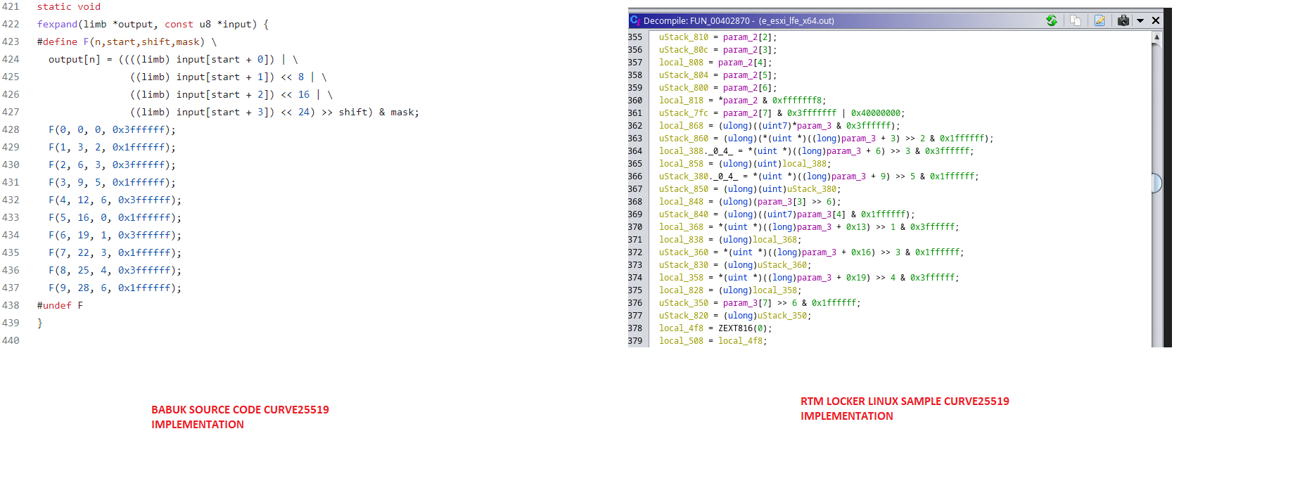Click 'local_808' on decompile line 357
This screenshot has width=1300, height=488.
tap(681, 63)
